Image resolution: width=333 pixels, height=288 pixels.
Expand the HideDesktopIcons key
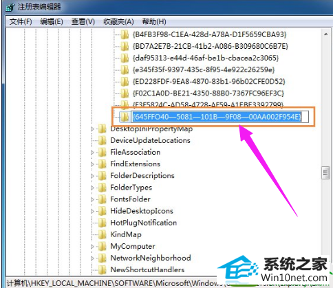point(92,211)
